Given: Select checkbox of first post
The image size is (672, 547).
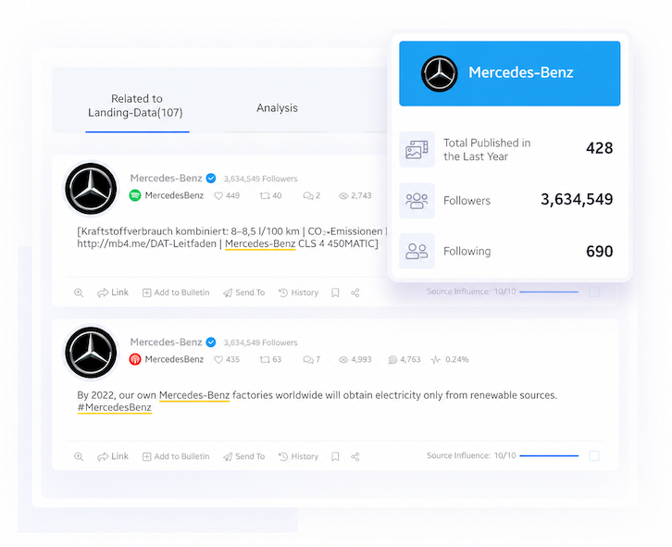Looking at the screenshot, I should (x=594, y=292).
